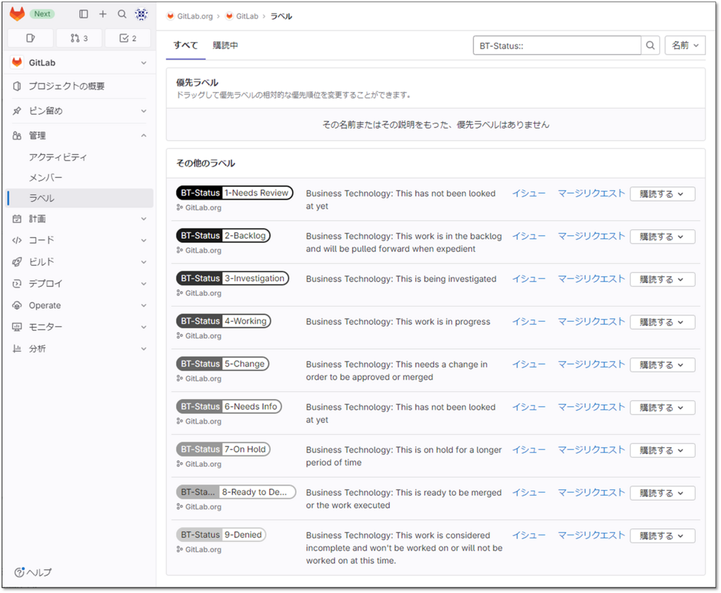Click the Next badge
This screenshot has width=721, height=593.
42,14
